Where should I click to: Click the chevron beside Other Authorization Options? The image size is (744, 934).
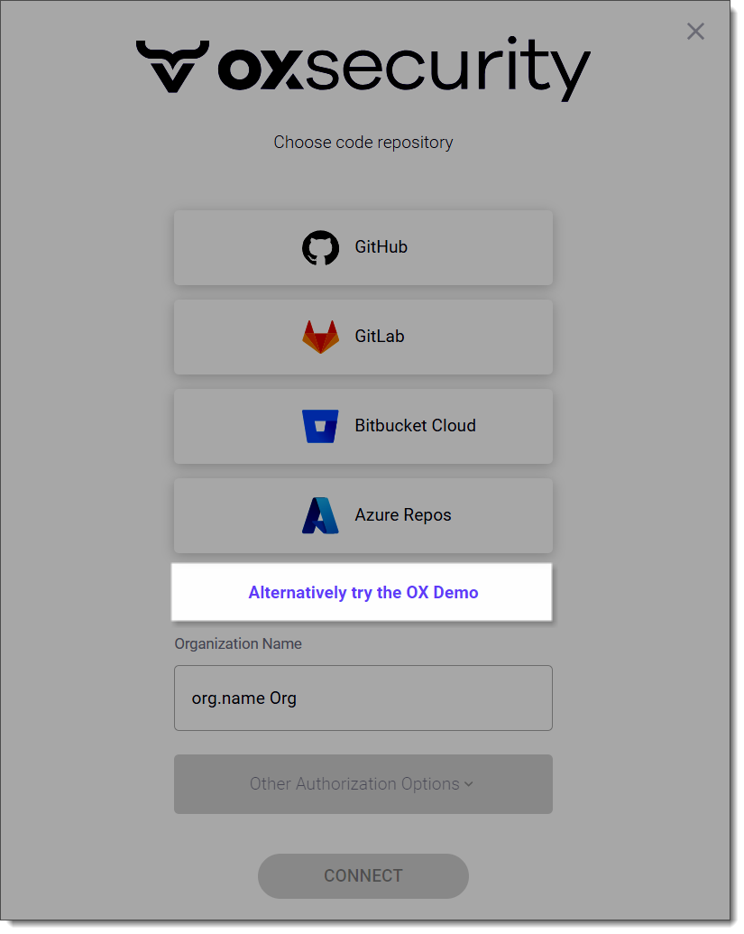(x=469, y=784)
